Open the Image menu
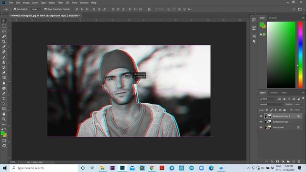The image size is (306, 172). pyautogui.click(x=26, y=3)
